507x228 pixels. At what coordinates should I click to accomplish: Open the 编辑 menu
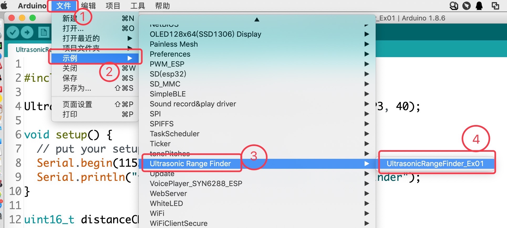pos(89,6)
